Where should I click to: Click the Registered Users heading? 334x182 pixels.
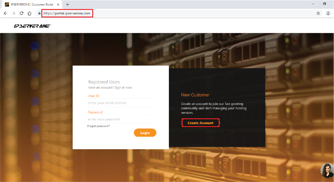[x=104, y=82]
